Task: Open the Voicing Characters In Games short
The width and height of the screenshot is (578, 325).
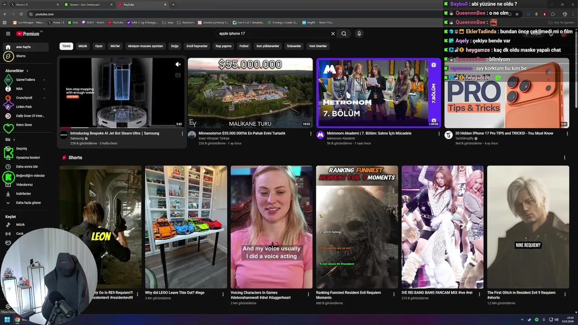Action: click(x=271, y=227)
